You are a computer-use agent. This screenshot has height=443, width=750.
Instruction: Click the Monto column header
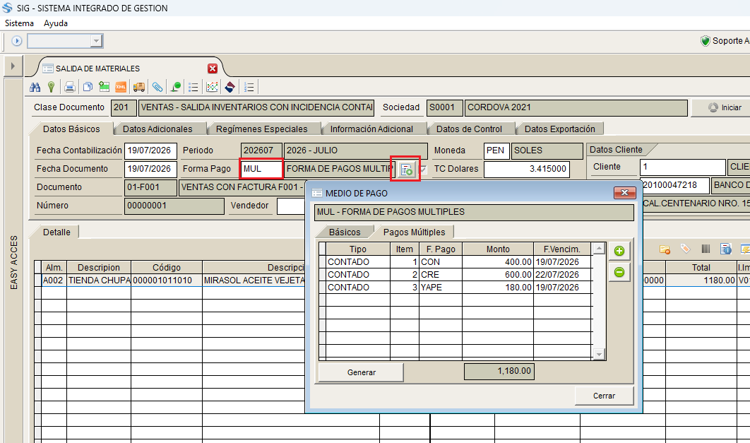pyautogui.click(x=497, y=249)
